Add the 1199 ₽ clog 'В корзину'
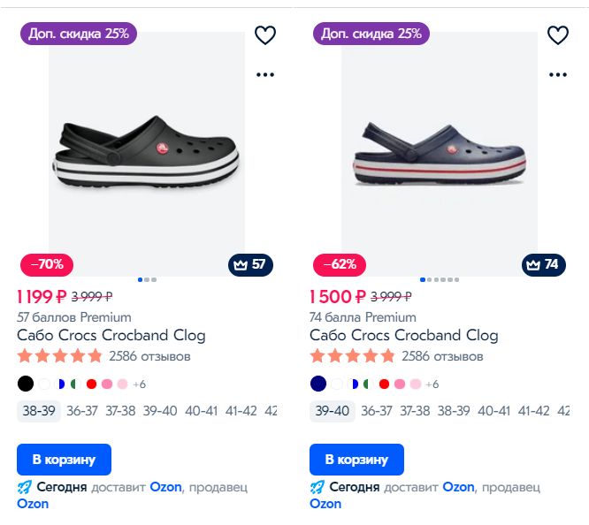Viewport: 589px width, 525px height. pos(64,460)
